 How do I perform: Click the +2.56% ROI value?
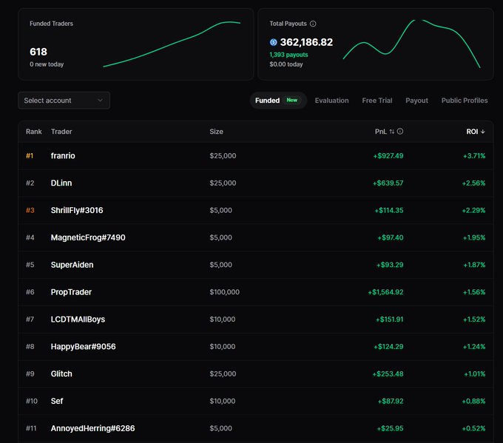pyautogui.click(x=473, y=183)
